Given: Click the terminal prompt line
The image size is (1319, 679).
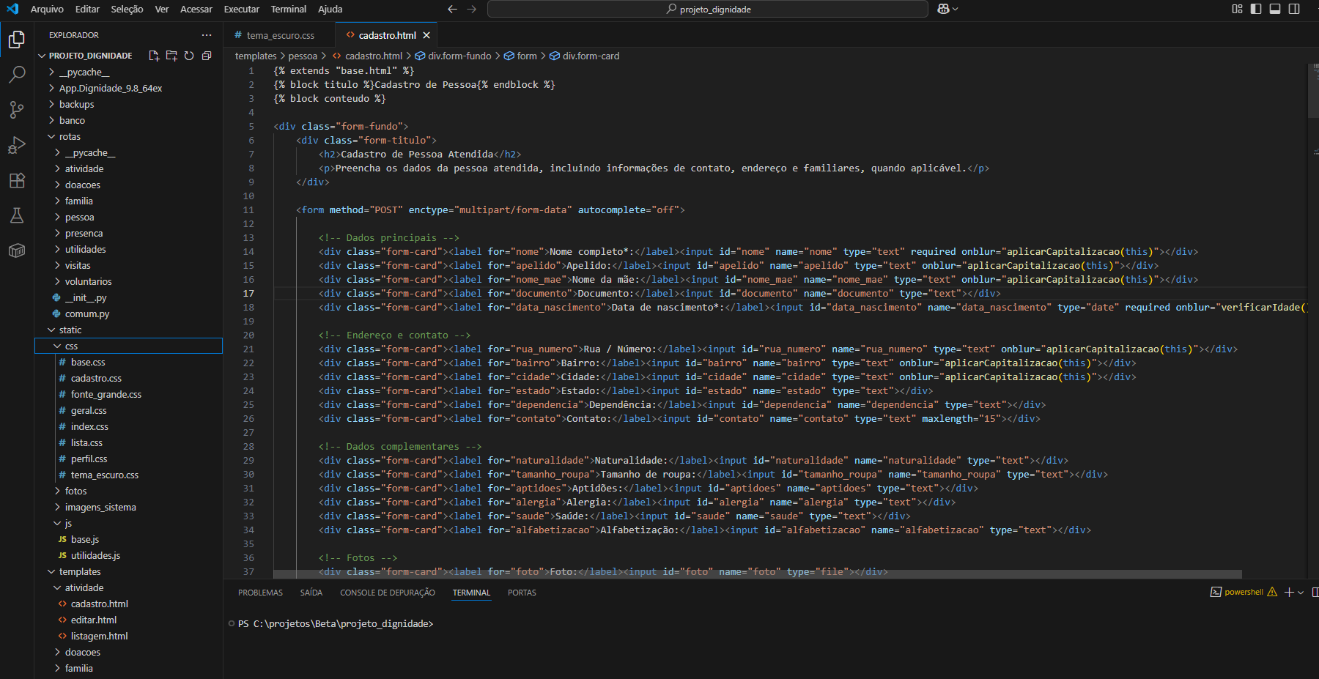Looking at the screenshot, I should click(x=336, y=623).
